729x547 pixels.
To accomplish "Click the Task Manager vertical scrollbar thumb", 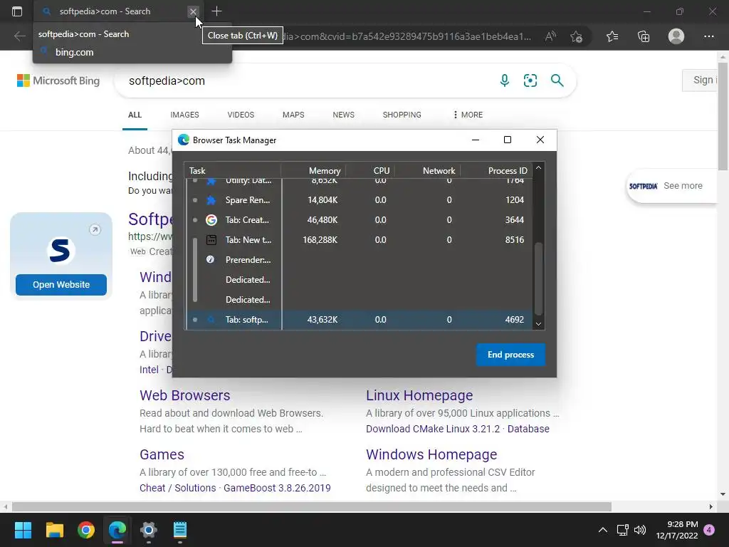I will click(538, 279).
